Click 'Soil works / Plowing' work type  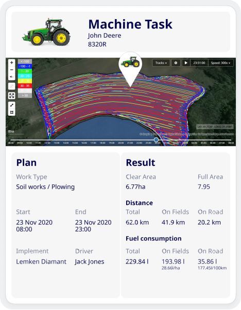45,187
